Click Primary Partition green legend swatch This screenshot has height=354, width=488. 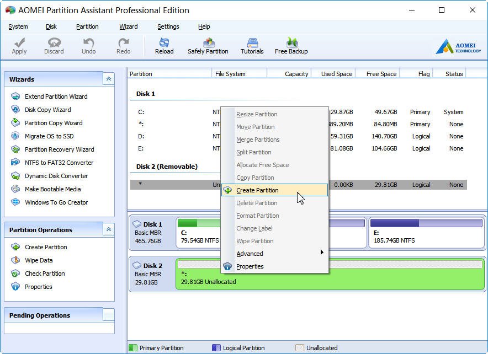click(133, 347)
